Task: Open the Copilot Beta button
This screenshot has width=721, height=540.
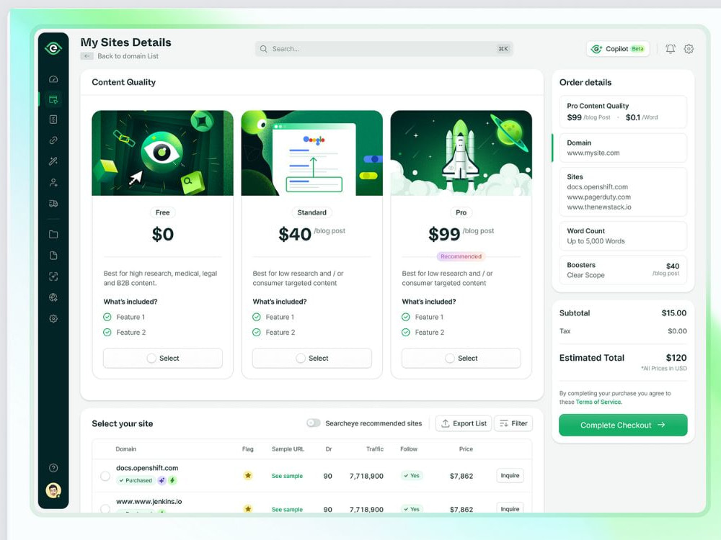Action: 618,49
